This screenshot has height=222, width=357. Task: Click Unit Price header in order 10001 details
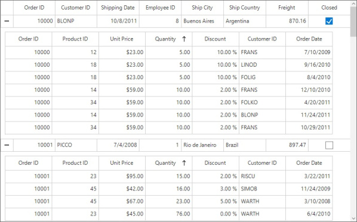coord(122,163)
